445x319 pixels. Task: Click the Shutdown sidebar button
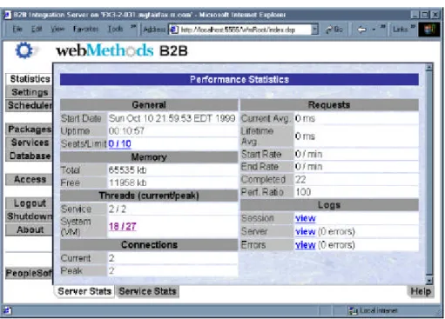(30, 216)
